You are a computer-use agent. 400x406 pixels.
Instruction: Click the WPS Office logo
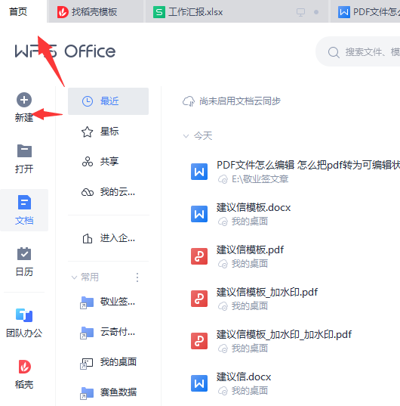[x=65, y=51]
